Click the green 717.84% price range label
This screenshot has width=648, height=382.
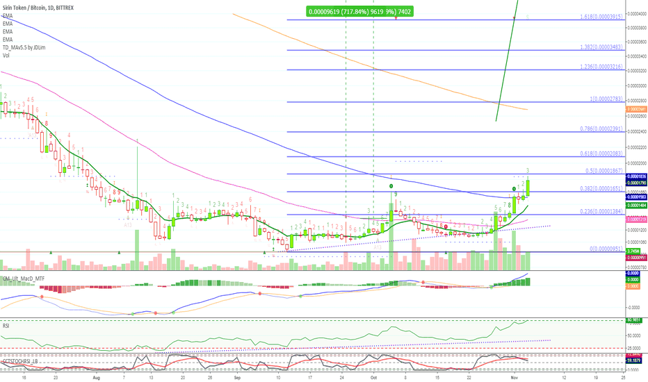tap(359, 12)
